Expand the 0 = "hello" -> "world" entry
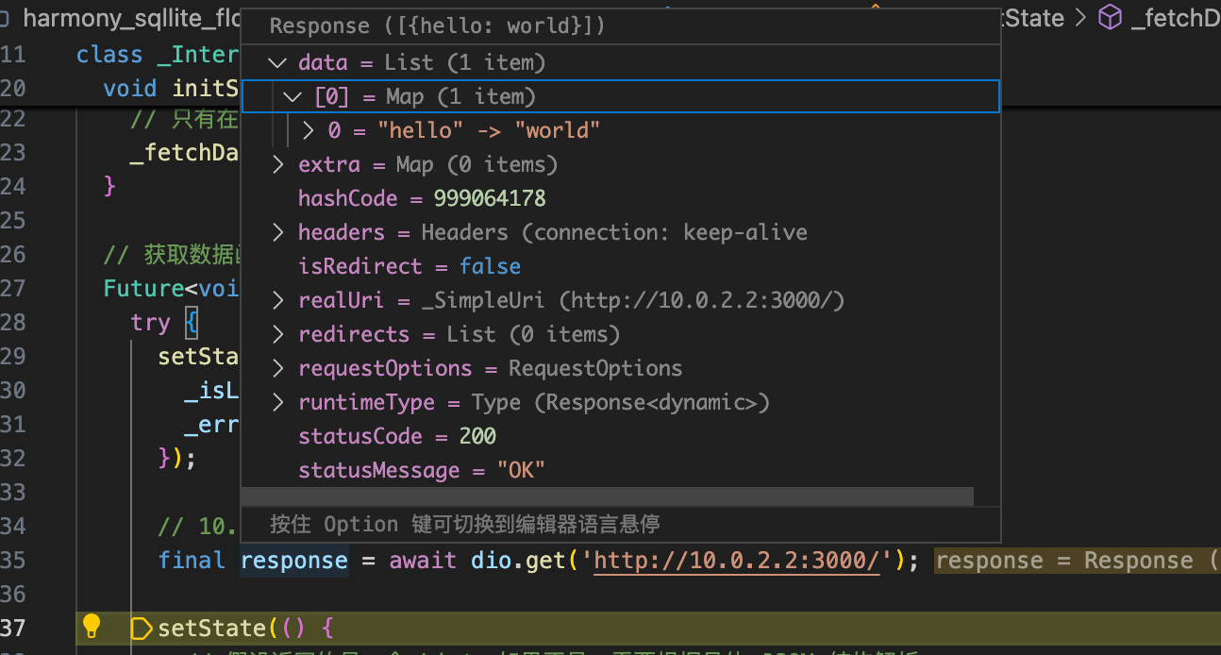The height and width of the screenshot is (655, 1221). [x=309, y=131]
